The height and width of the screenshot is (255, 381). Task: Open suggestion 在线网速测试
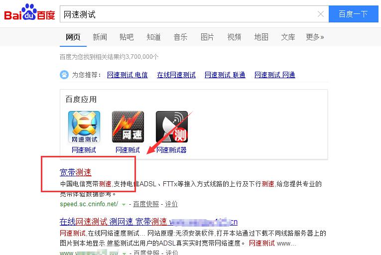176,75
